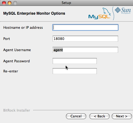This screenshot has height=123, width=133.
Task: Click the MySQL dolphin logo
Action: [99, 14]
